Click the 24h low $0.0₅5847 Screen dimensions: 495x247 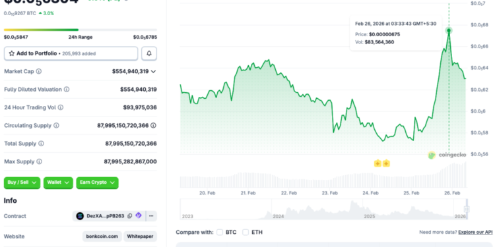coord(16,37)
